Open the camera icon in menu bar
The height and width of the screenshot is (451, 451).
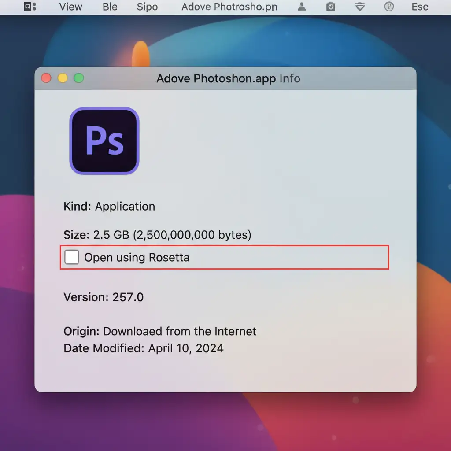coord(330,7)
